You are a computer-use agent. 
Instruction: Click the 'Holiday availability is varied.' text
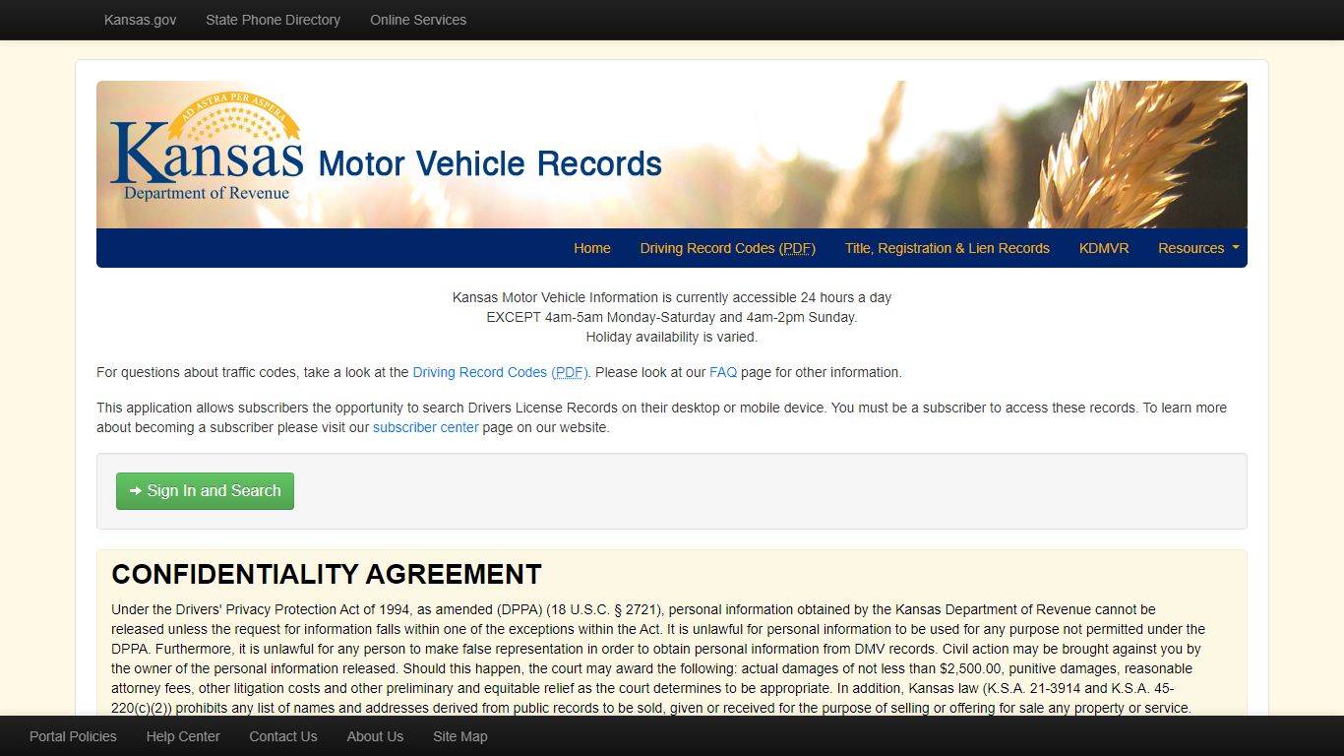tap(672, 337)
